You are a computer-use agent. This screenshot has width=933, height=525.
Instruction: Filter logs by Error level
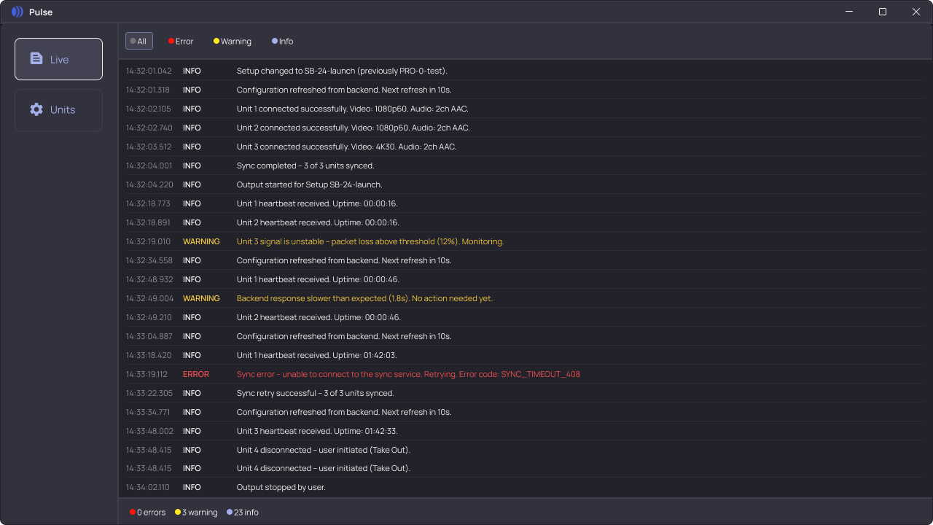[x=181, y=42]
